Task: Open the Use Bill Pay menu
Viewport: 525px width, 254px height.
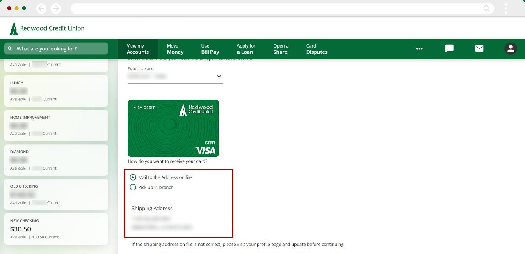Action: (x=210, y=49)
